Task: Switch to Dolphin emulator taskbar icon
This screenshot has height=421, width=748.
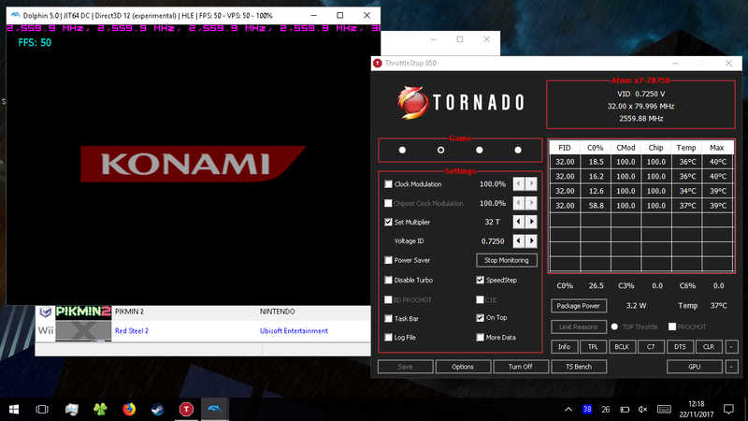Action: click(215, 409)
